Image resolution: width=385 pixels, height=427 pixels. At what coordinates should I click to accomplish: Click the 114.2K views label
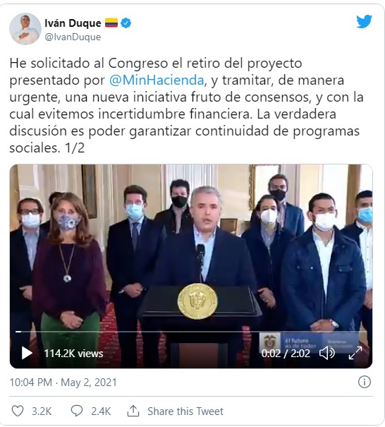pyautogui.click(x=73, y=354)
